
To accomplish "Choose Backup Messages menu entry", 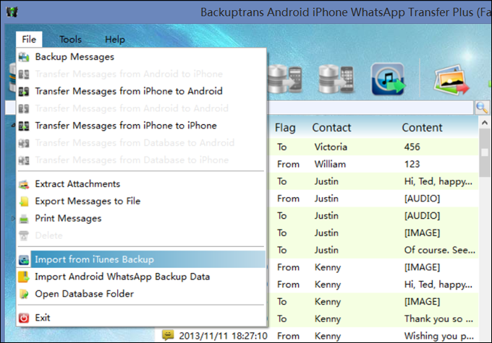I will coord(141,57).
